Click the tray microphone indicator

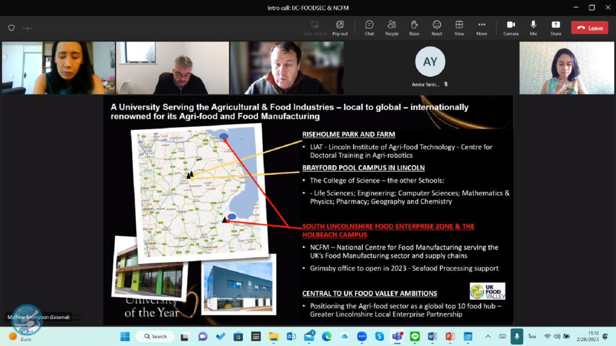517,336
